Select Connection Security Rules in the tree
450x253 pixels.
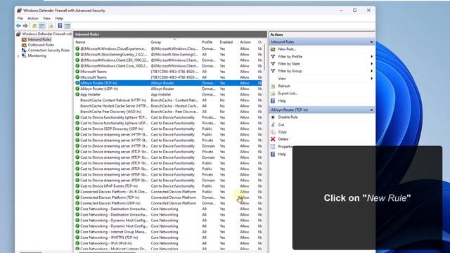[49, 50]
